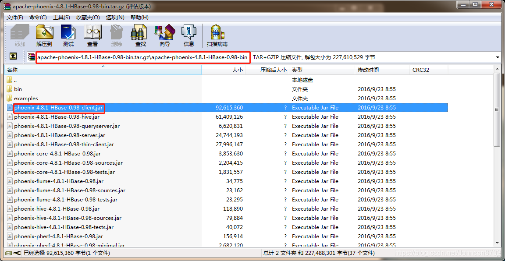Click the size value 61,409,126

(229, 116)
